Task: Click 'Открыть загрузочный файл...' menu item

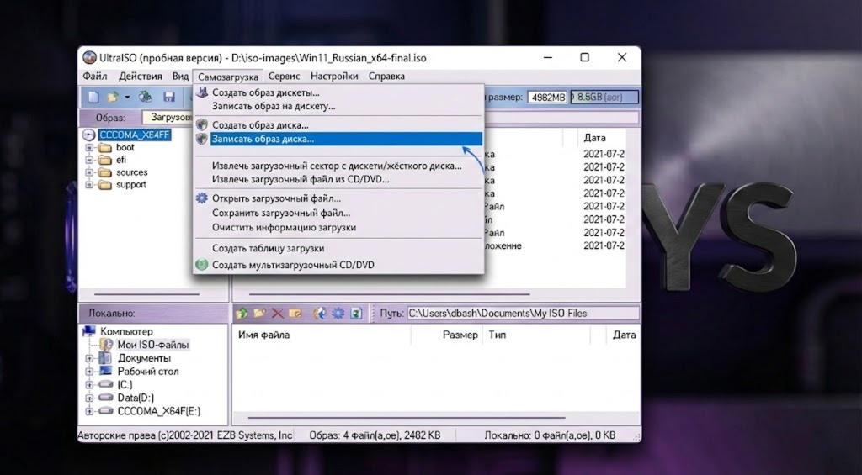Action: [276, 198]
